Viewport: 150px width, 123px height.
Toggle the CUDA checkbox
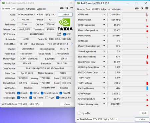[x=31, y=93]
